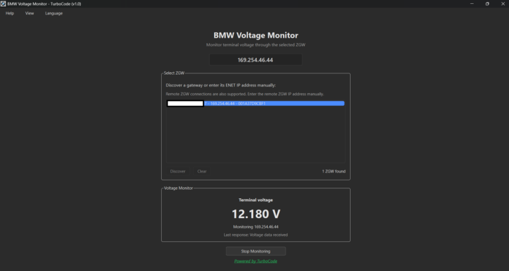This screenshot has width=509, height=271.
Task: Click 'Remote ZGW connections are also supported' text
Action: pos(245,94)
